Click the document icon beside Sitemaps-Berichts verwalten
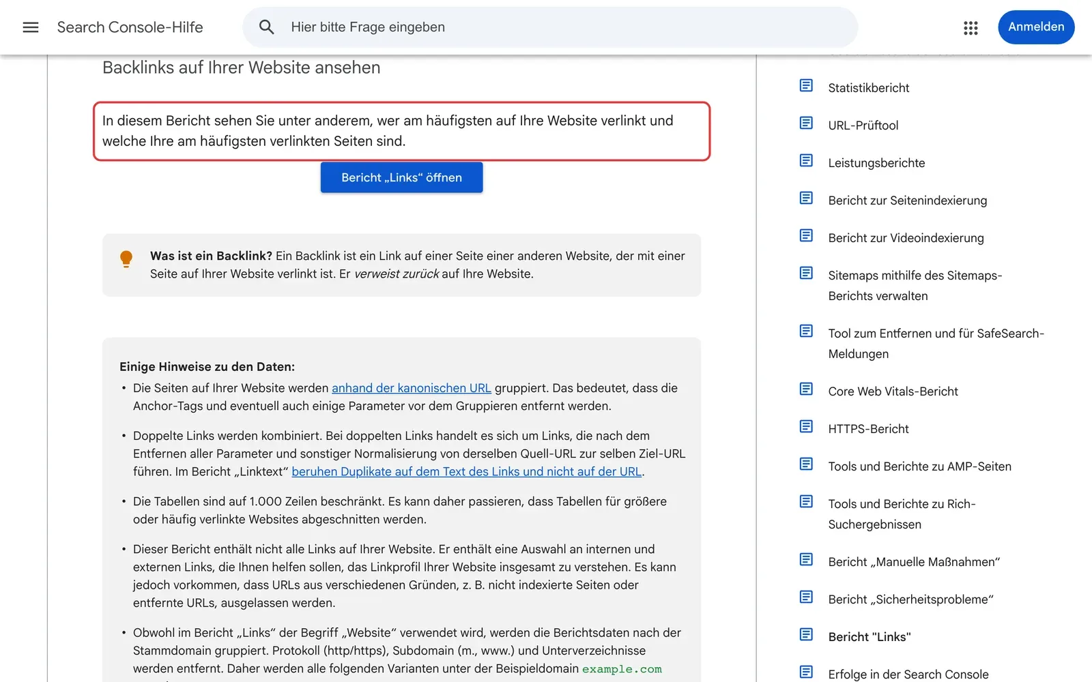The height and width of the screenshot is (682, 1092). coord(806,273)
